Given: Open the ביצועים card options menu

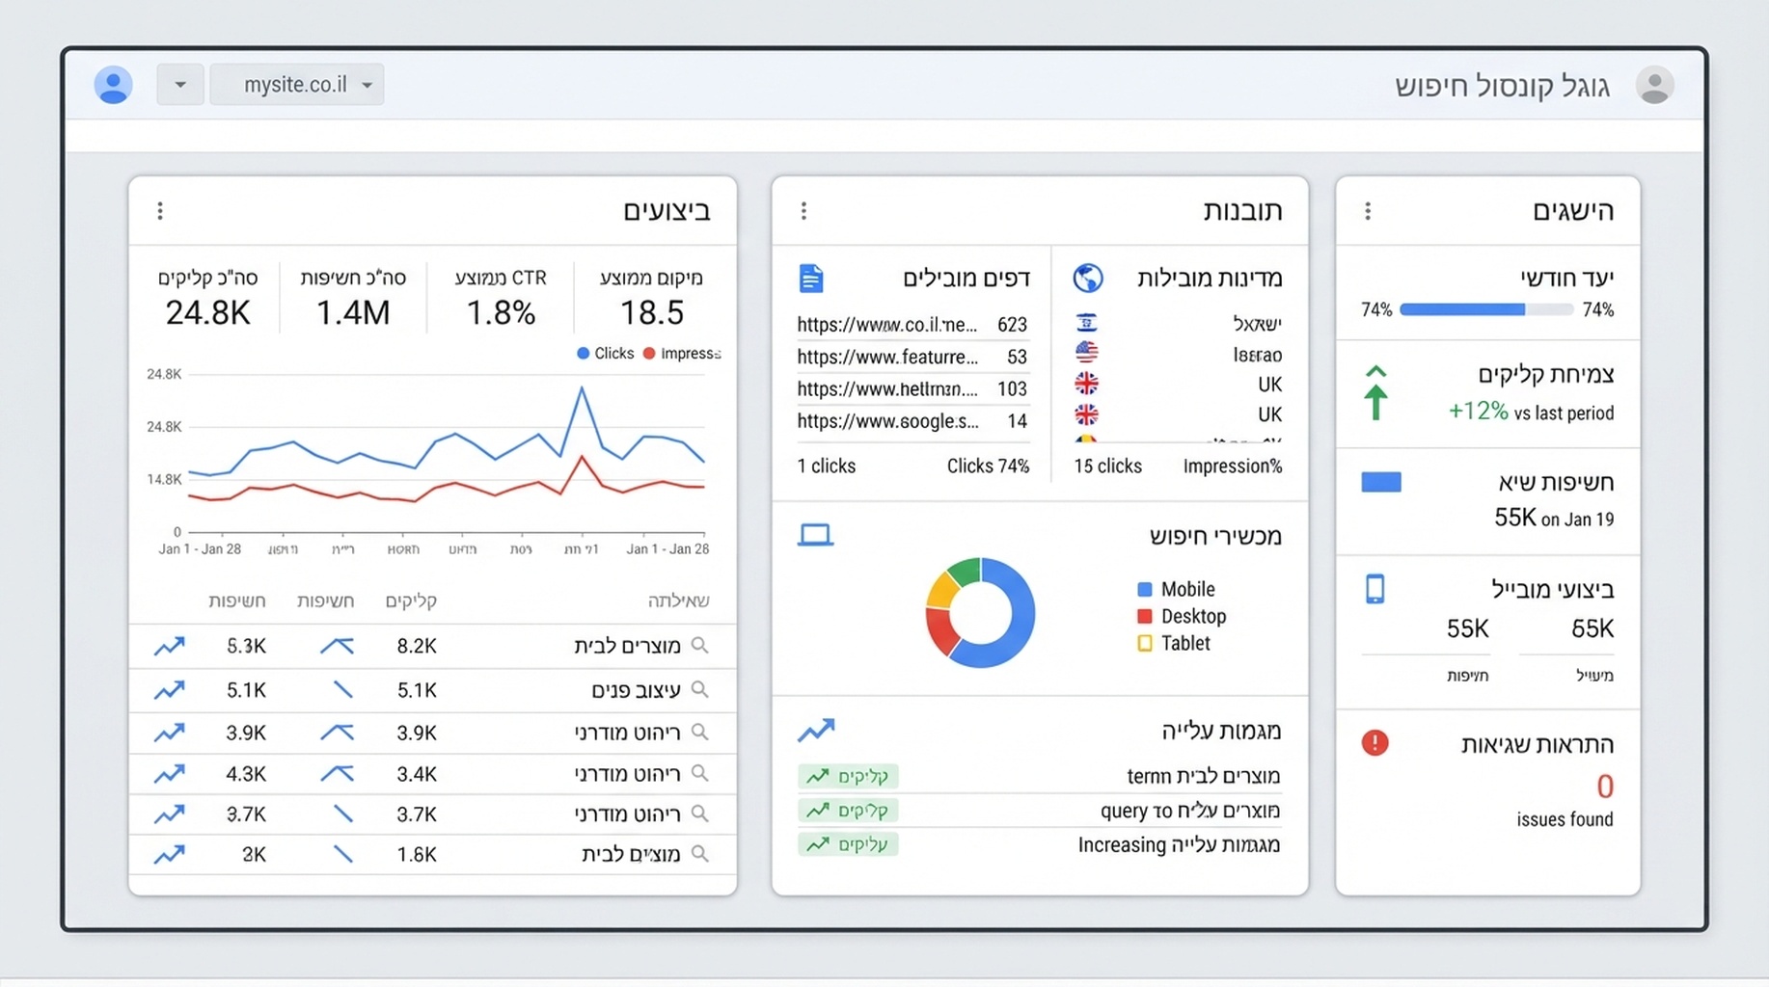Looking at the screenshot, I should pyautogui.click(x=160, y=210).
